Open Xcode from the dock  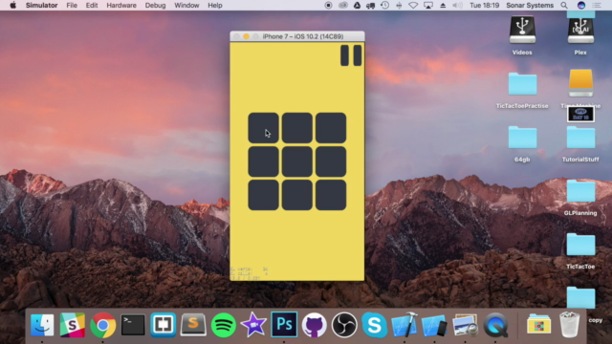click(404, 325)
